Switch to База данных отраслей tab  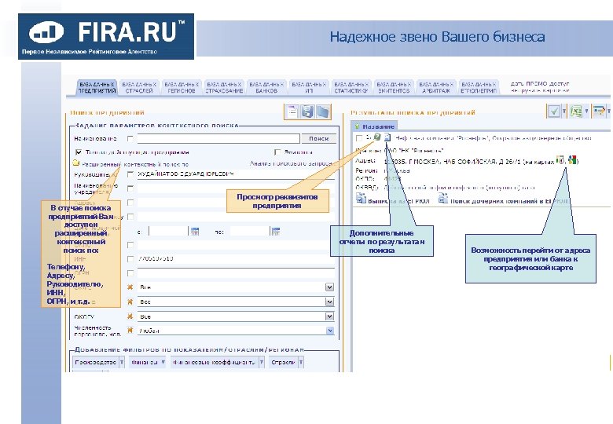[139, 87]
